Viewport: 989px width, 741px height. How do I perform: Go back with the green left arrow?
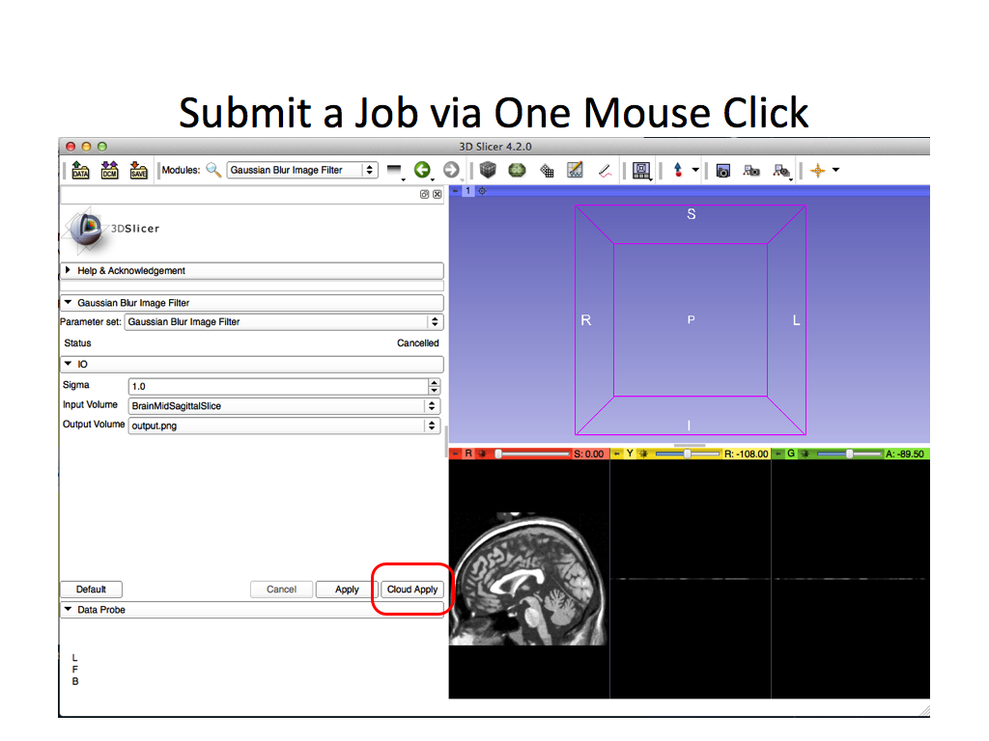(x=422, y=170)
